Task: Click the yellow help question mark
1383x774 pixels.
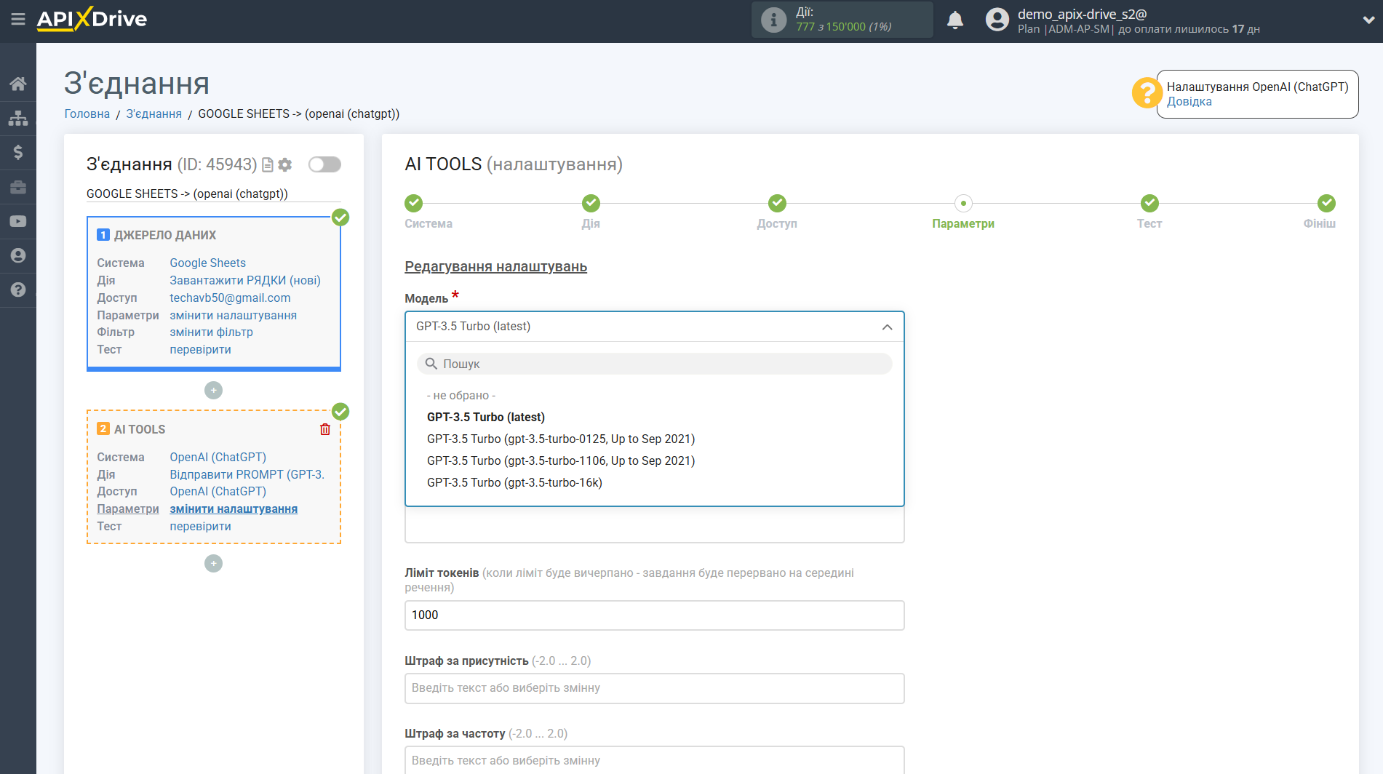Action: click(1146, 93)
